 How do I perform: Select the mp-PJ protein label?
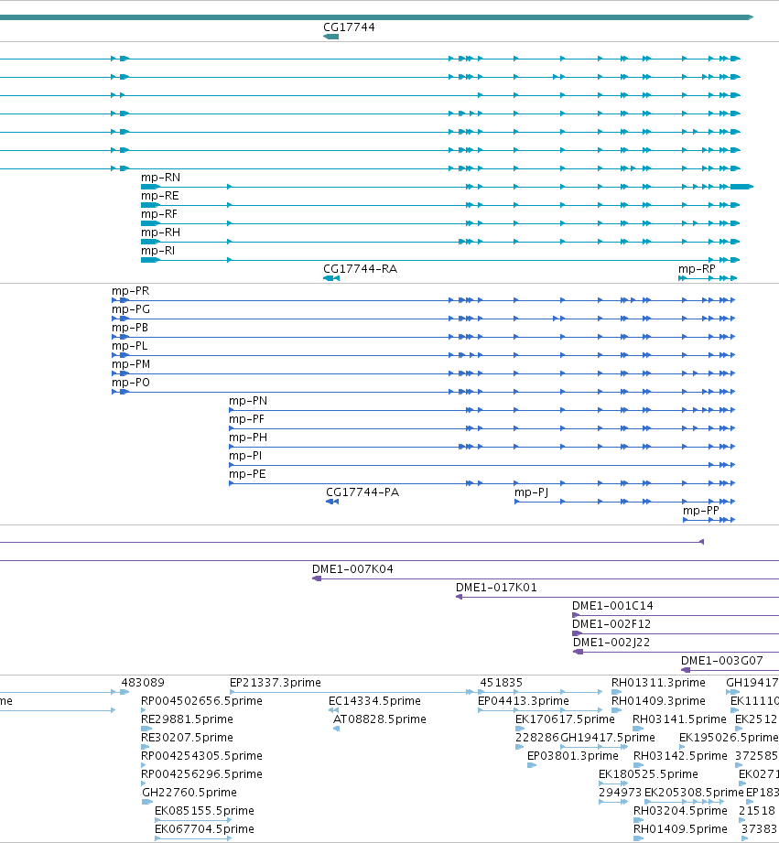531,492
